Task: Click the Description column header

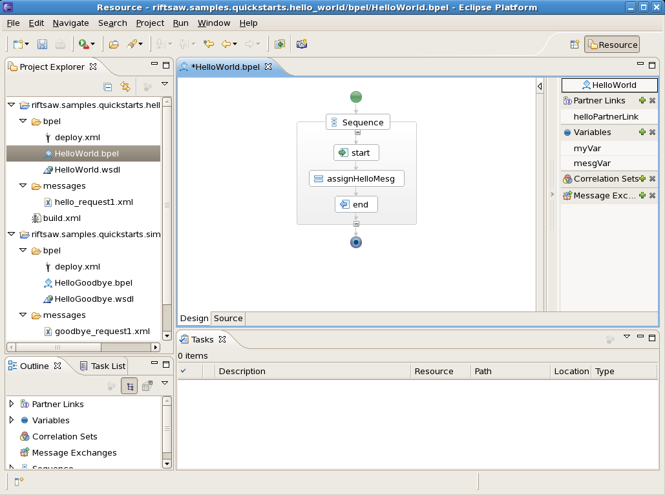Action: coord(313,371)
